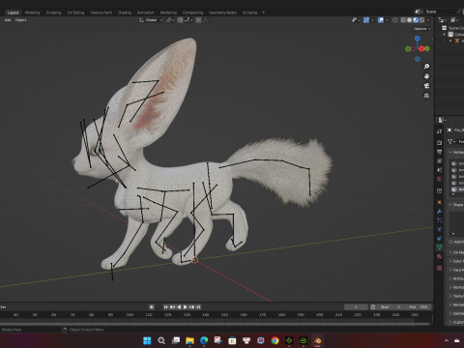Toggle proportional editing in viewport header
The width and height of the screenshot is (464, 348).
click(x=198, y=20)
